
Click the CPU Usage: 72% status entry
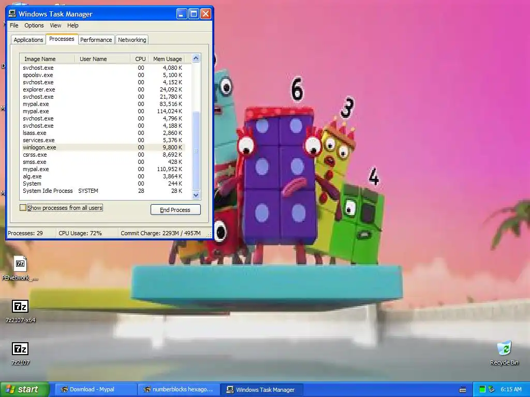point(87,233)
